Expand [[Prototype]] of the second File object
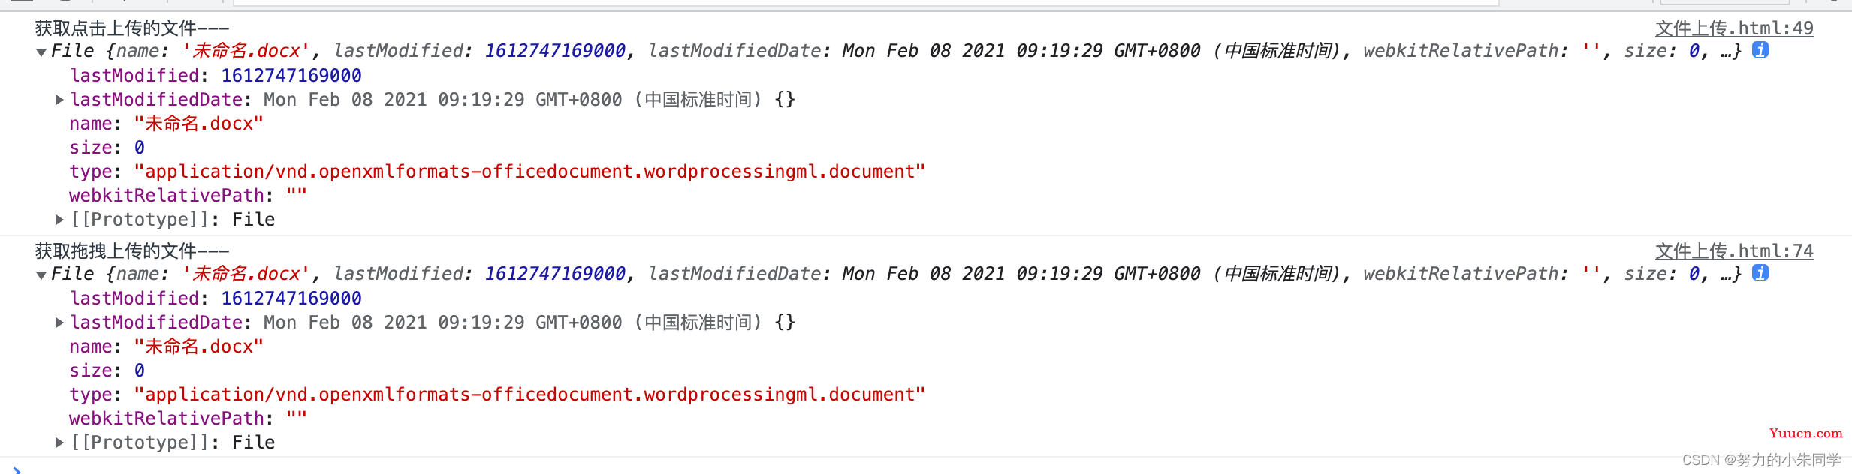The width and height of the screenshot is (1852, 474). [59, 442]
